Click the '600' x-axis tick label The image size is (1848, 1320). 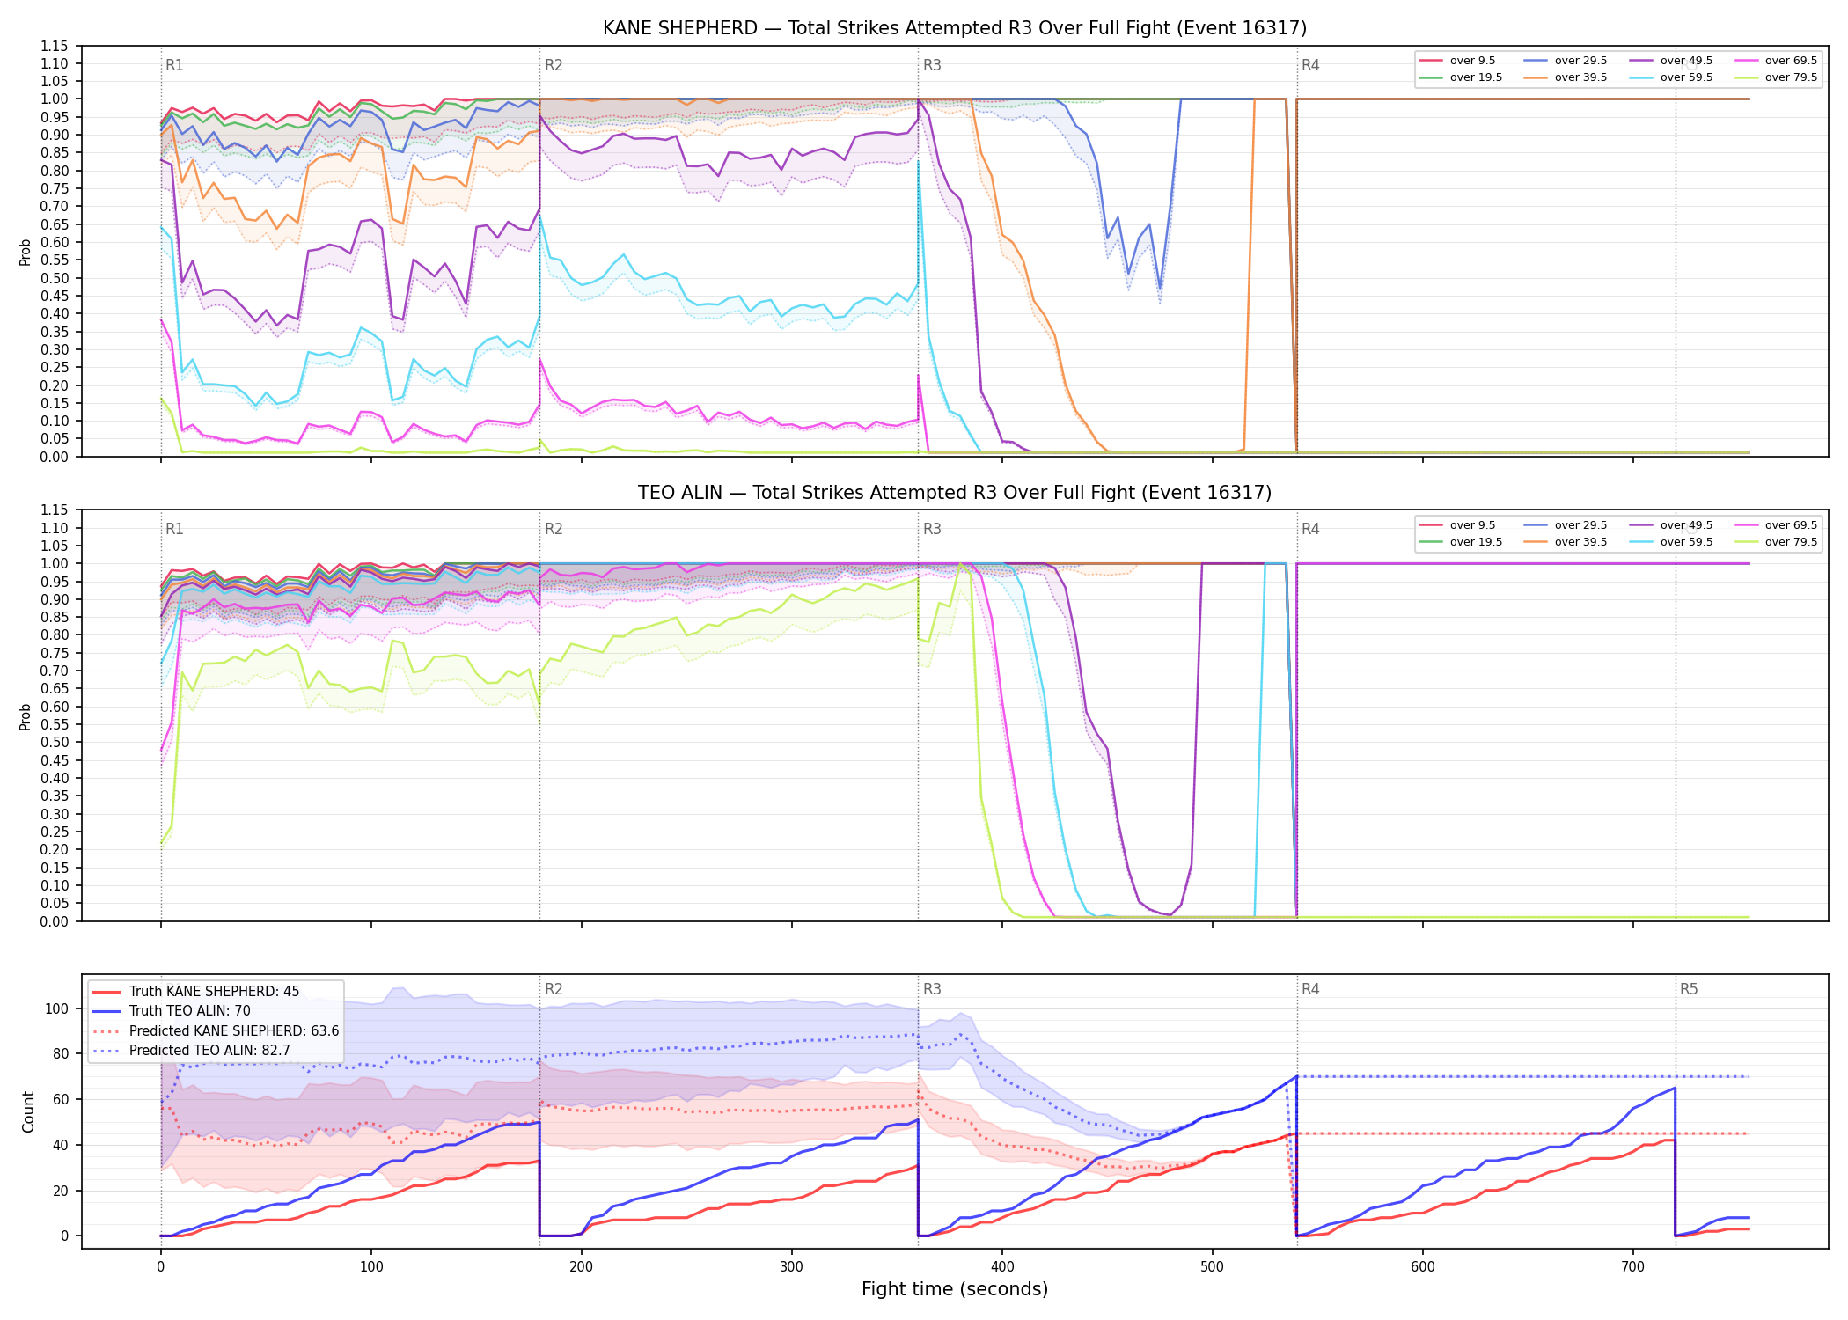1422,1267
